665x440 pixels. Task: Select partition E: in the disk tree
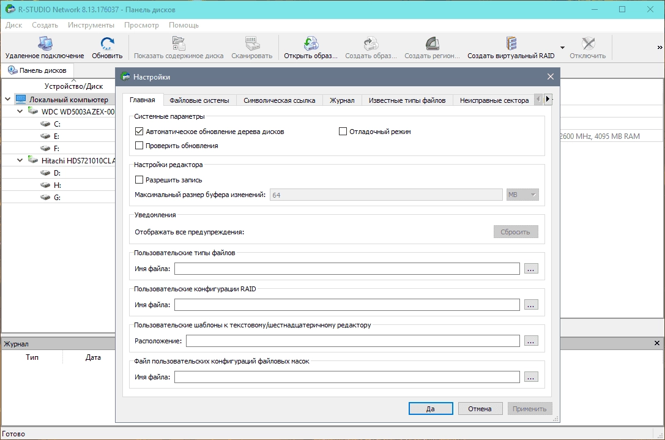click(56, 136)
